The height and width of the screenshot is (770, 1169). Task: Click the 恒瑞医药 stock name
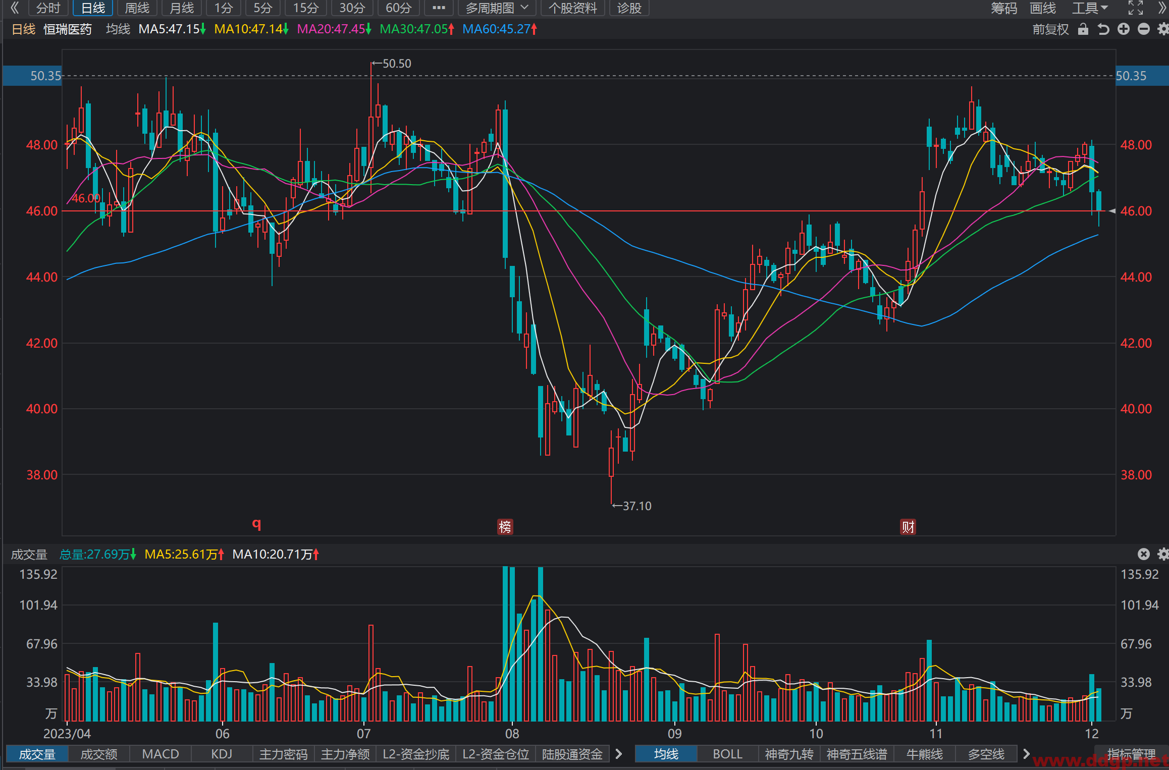click(68, 29)
